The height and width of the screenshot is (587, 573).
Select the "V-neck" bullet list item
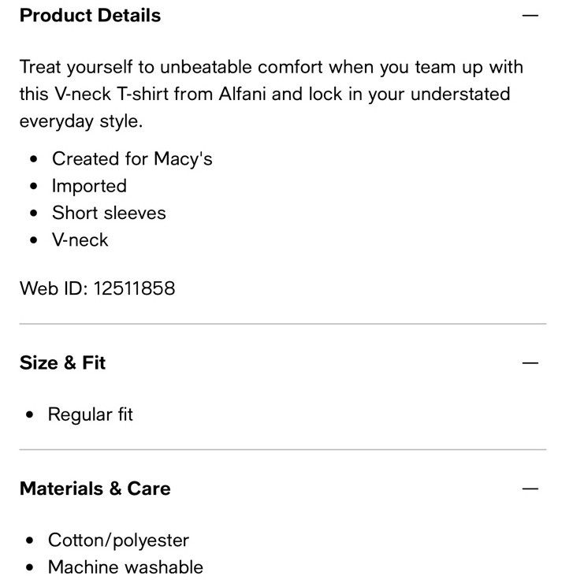tap(80, 240)
